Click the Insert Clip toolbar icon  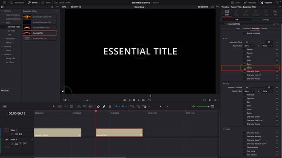pos(79,106)
